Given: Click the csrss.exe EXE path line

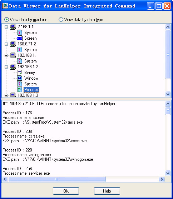Looking at the screenshot, I should coord(45,141).
